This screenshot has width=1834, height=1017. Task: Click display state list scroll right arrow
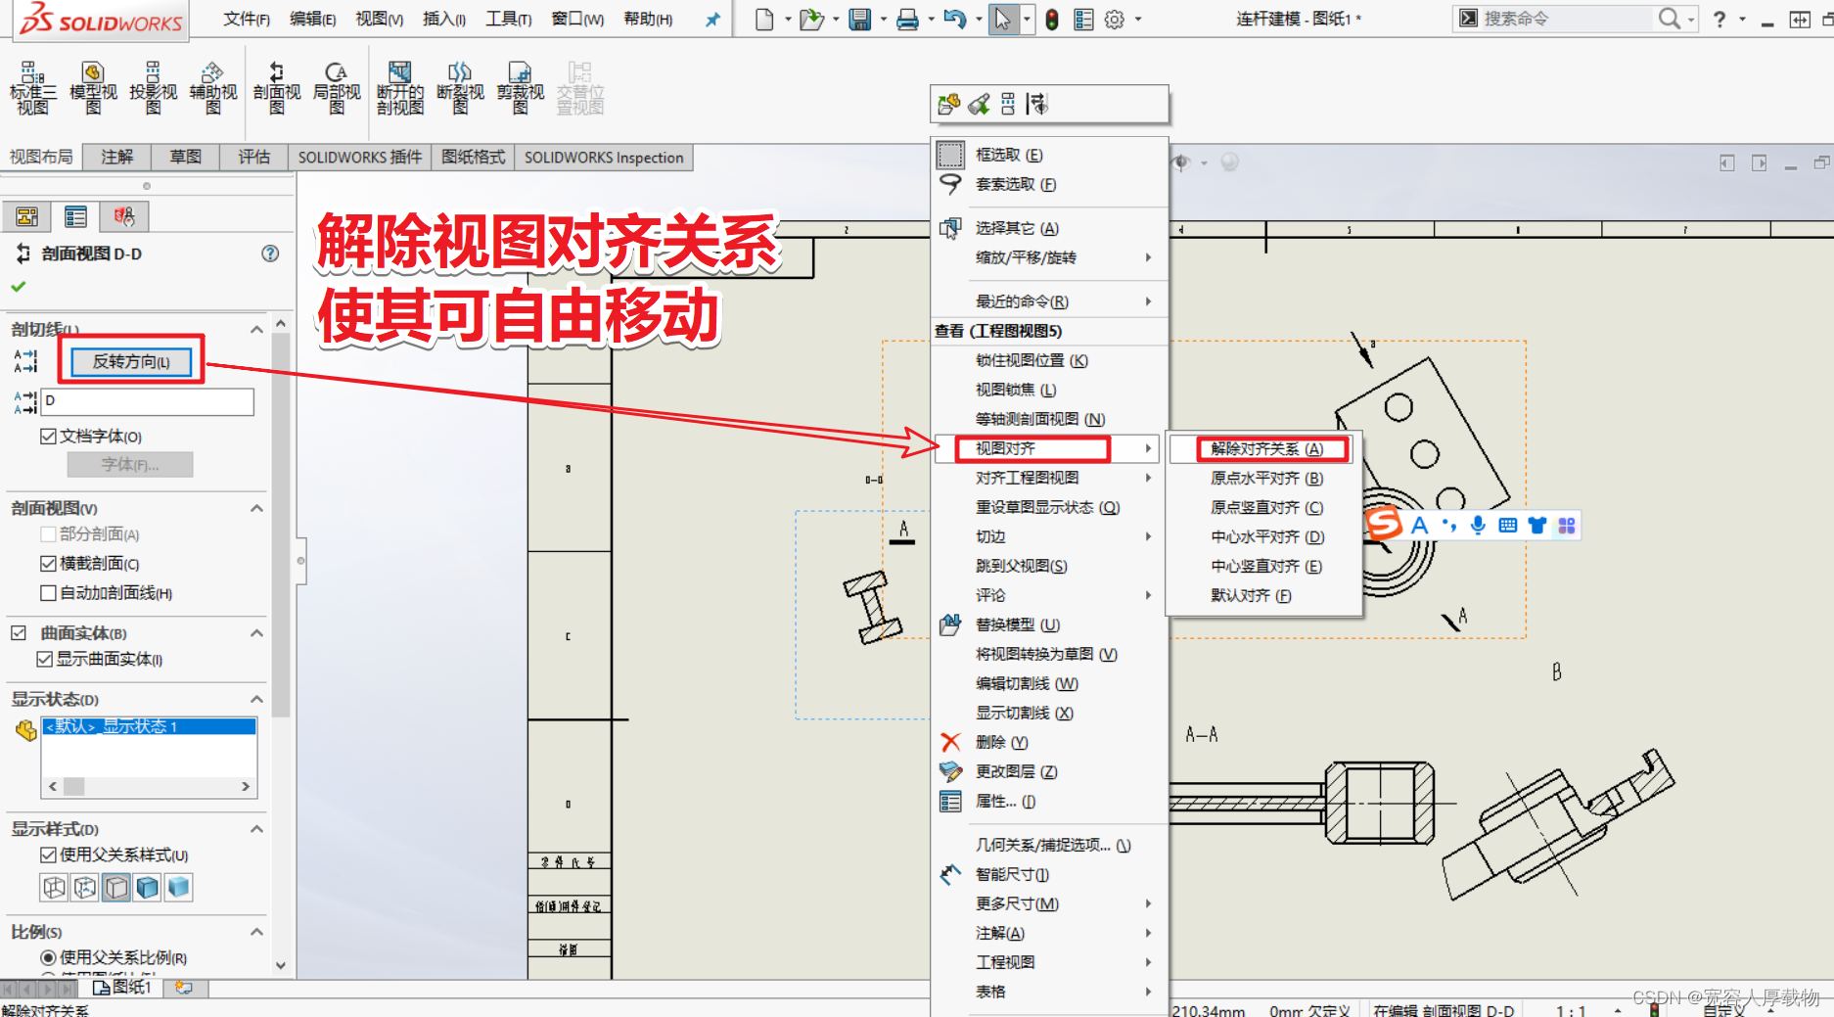(x=246, y=786)
